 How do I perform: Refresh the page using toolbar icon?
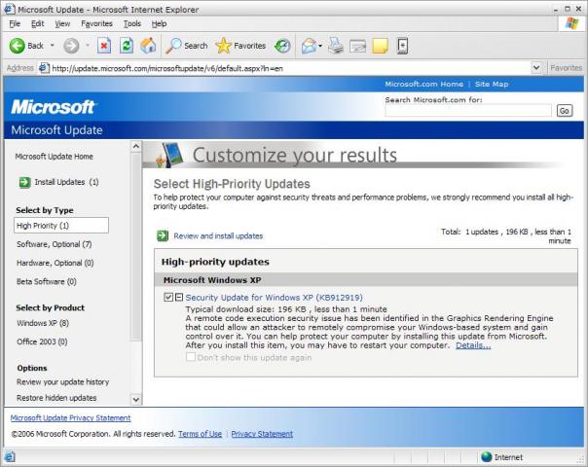[127, 46]
